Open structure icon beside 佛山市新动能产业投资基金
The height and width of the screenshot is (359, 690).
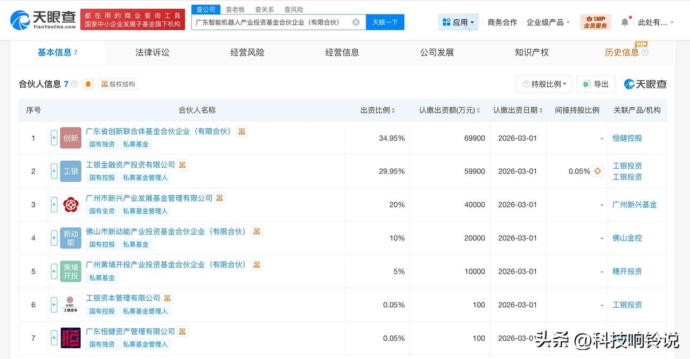pos(257,232)
